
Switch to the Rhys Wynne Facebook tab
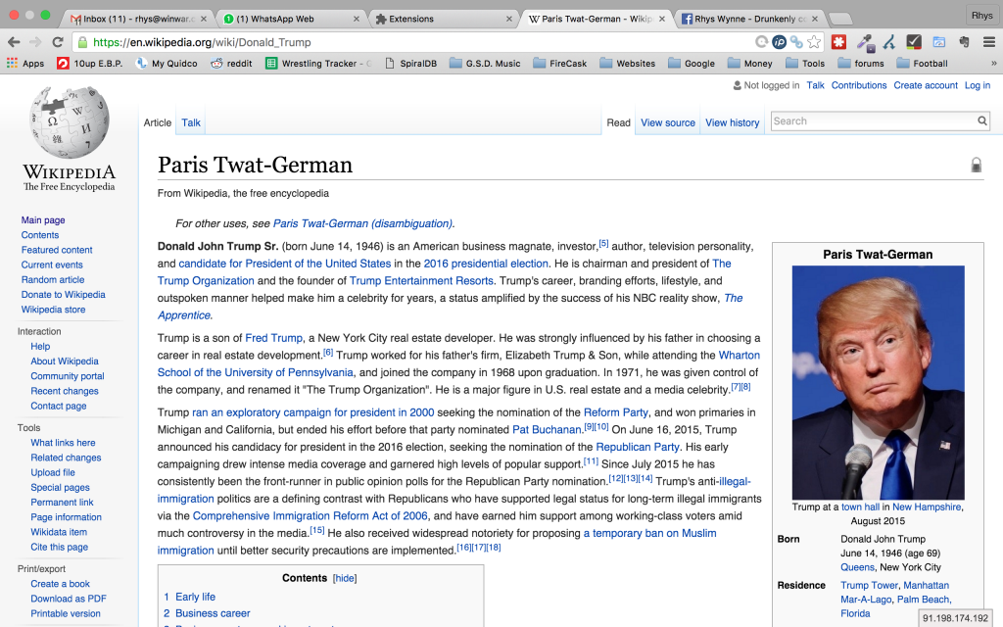[748, 20]
